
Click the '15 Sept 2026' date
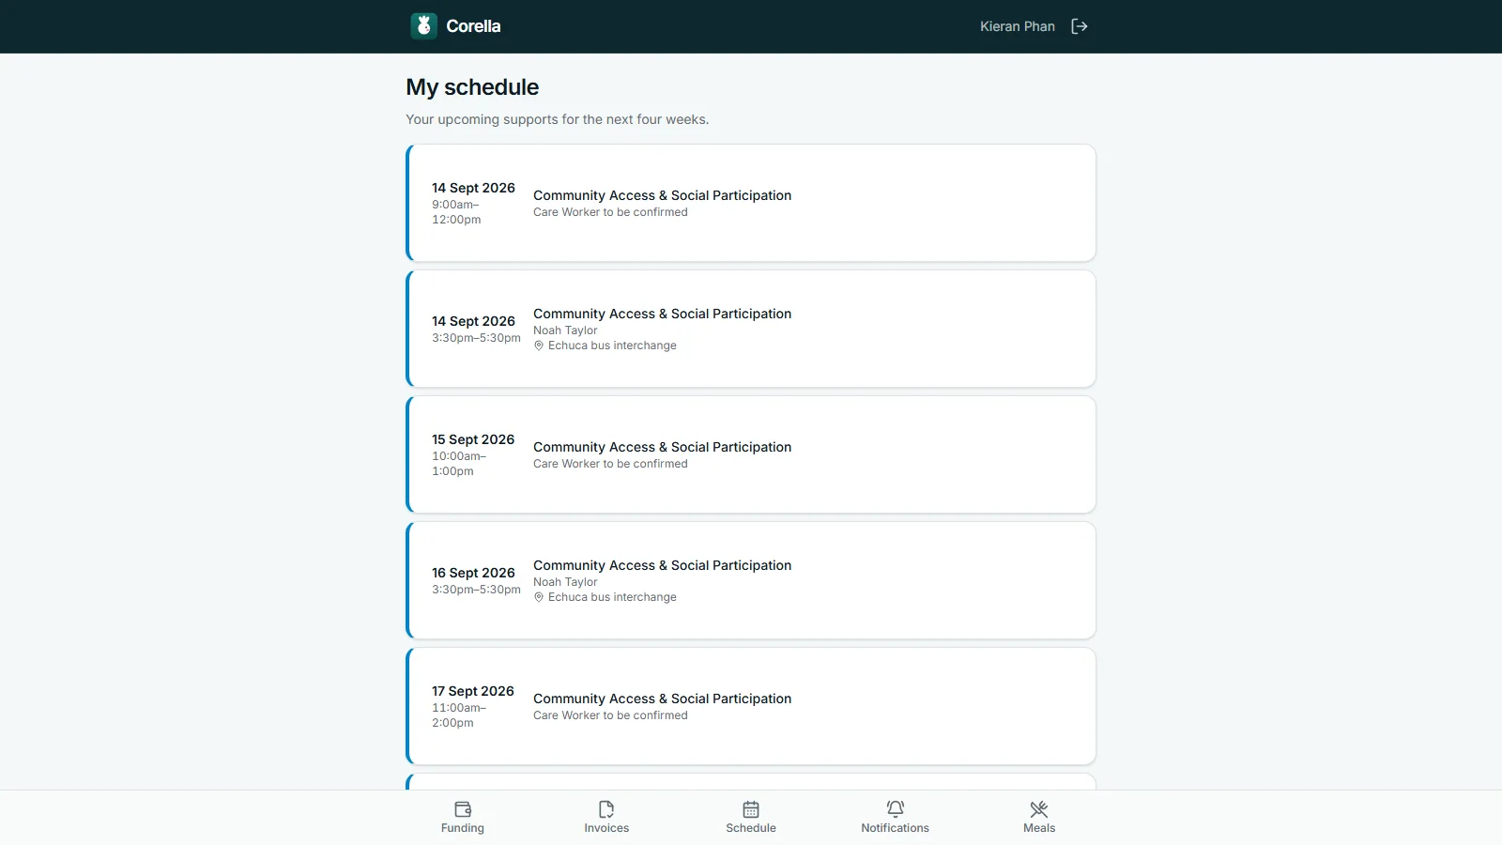tap(473, 439)
